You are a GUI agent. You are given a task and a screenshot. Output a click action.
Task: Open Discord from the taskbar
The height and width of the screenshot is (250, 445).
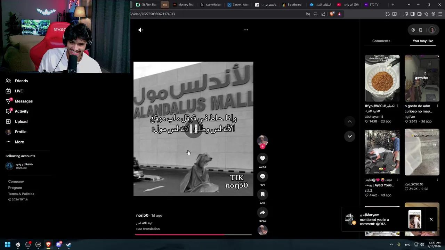(58, 244)
